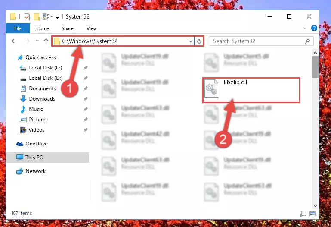331x227 pixels.
Task: Click the address bar showing C:\Windows\System32
Action: pos(123,41)
